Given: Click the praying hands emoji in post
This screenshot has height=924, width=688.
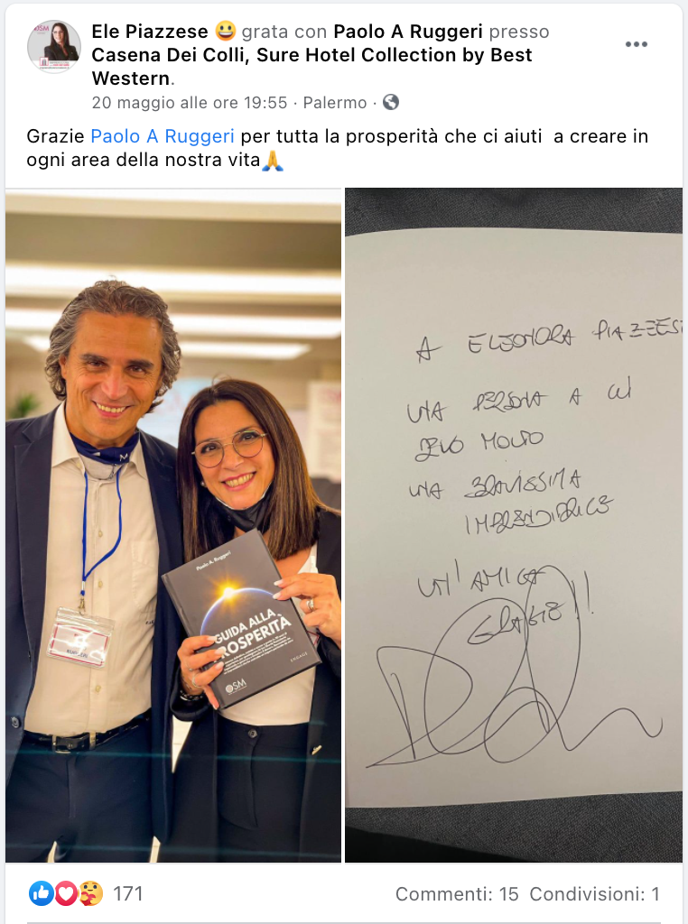Looking at the screenshot, I should (273, 161).
